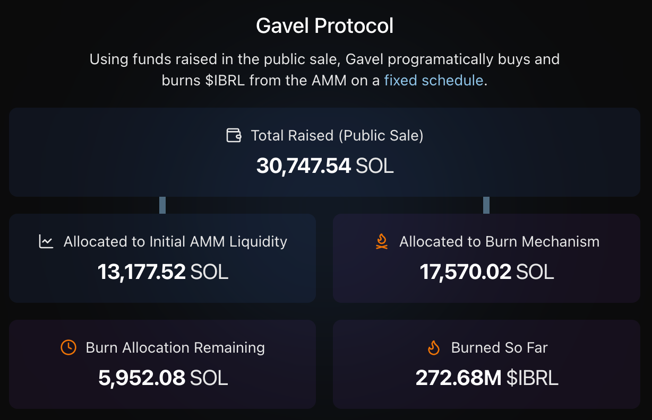The width and height of the screenshot is (652, 420).
Task: Select the 17,570.02 SOL amount
Action: [x=486, y=272]
